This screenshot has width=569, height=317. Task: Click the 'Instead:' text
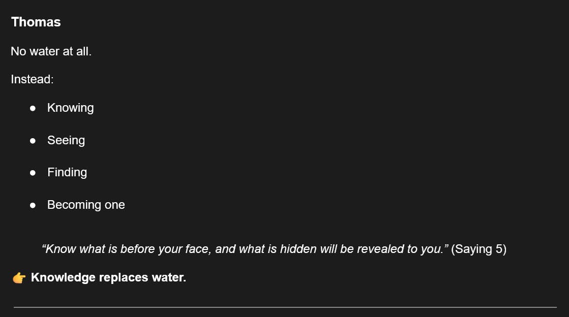[32, 79]
